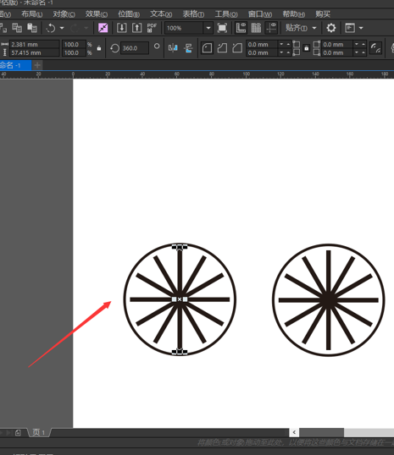The image size is (394, 455).
Task: Expand the undo history dropdown arrow
Action: [x=62, y=28]
